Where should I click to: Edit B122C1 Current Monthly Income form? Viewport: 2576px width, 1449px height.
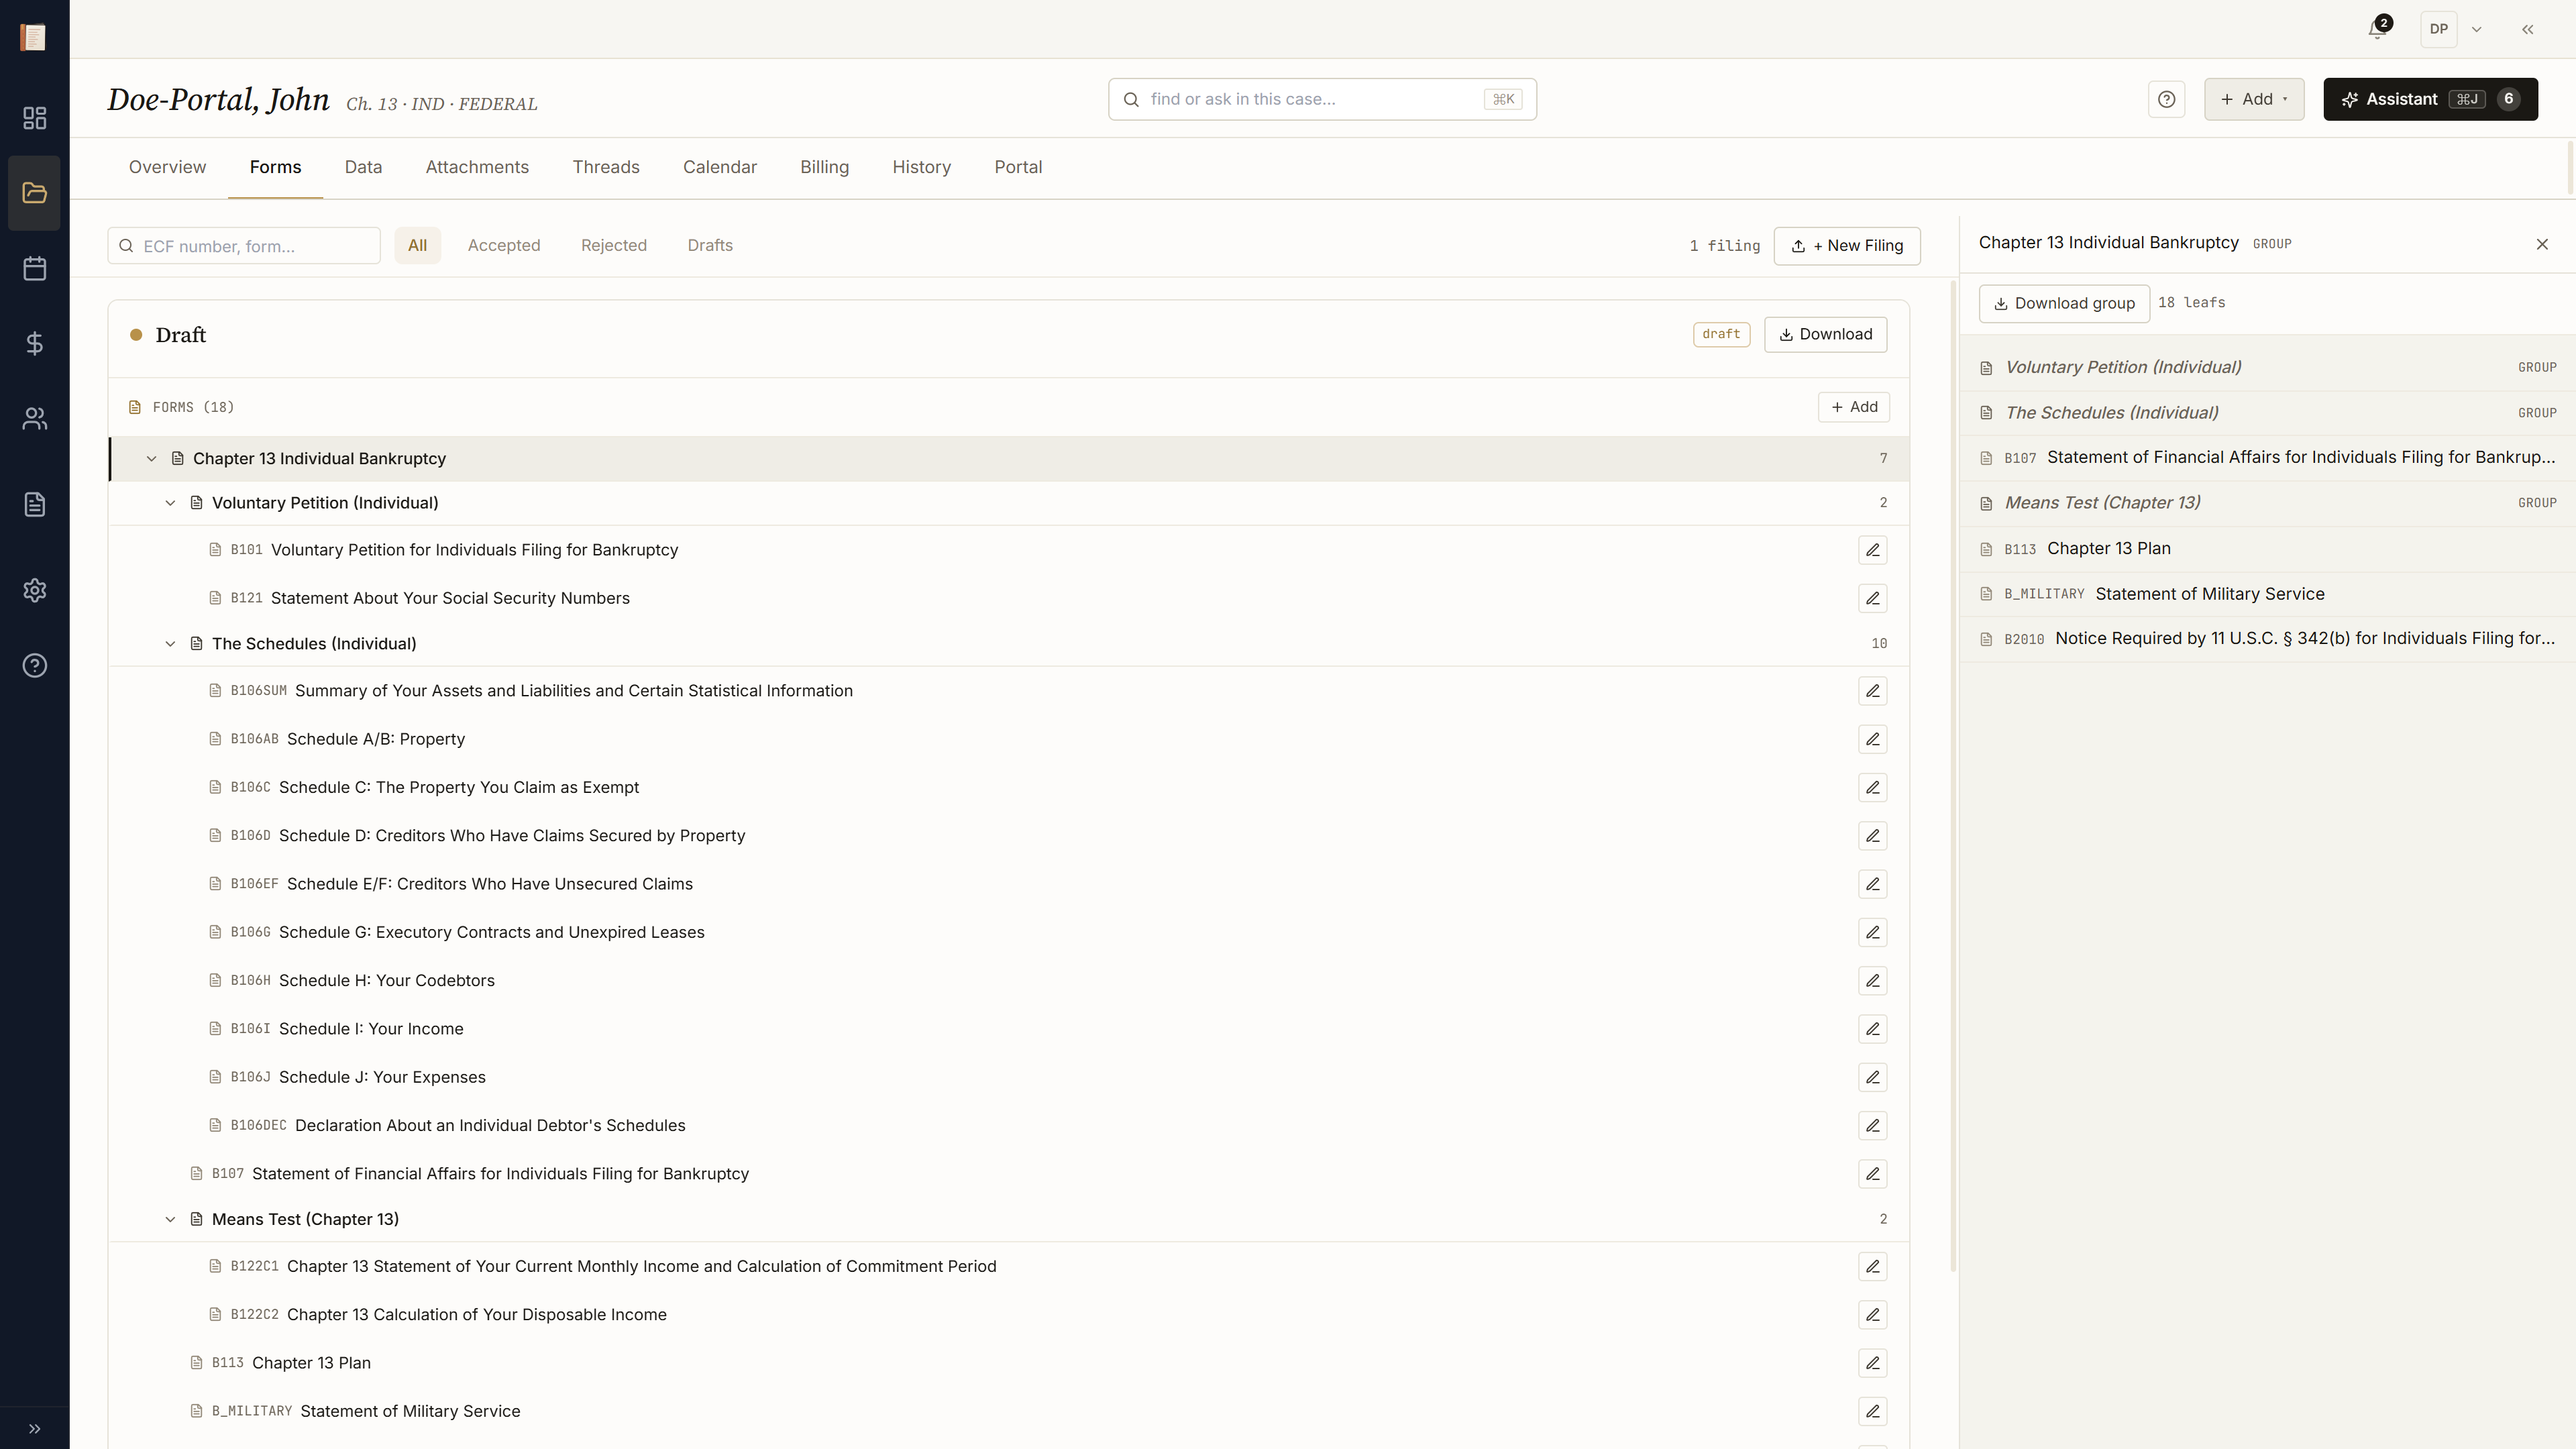(1872, 1266)
